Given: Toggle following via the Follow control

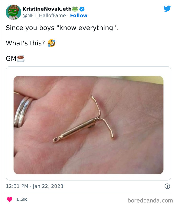Looking at the screenshot, I should point(79,16).
